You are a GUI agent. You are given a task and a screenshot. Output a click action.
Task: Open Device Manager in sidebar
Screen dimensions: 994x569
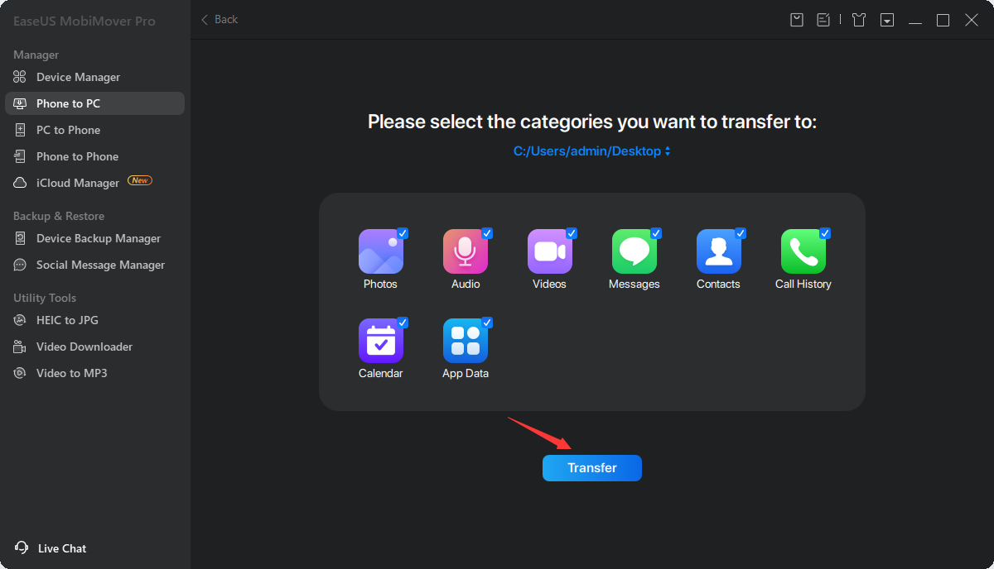(x=94, y=77)
